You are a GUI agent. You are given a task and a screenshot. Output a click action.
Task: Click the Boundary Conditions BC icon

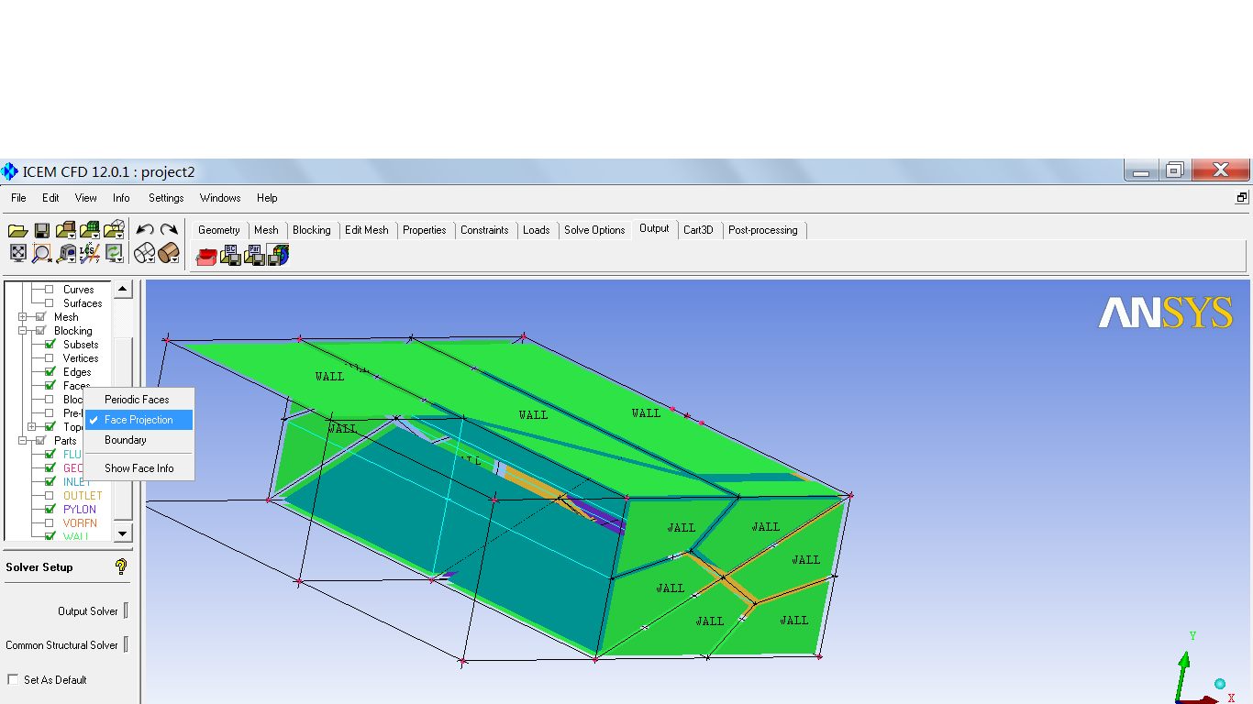pyautogui.click(x=230, y=256)
